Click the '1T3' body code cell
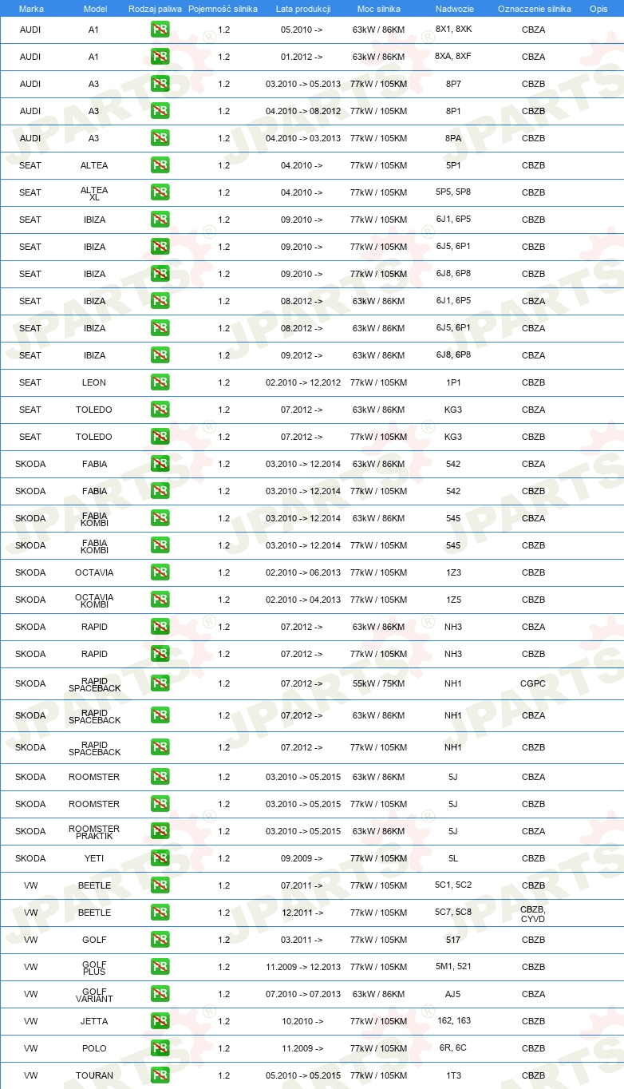The height and width of the screenshot is (1089, 624). [x=453, y=1075]
